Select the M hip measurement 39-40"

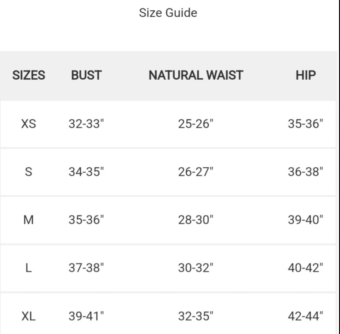click(305, 220)
